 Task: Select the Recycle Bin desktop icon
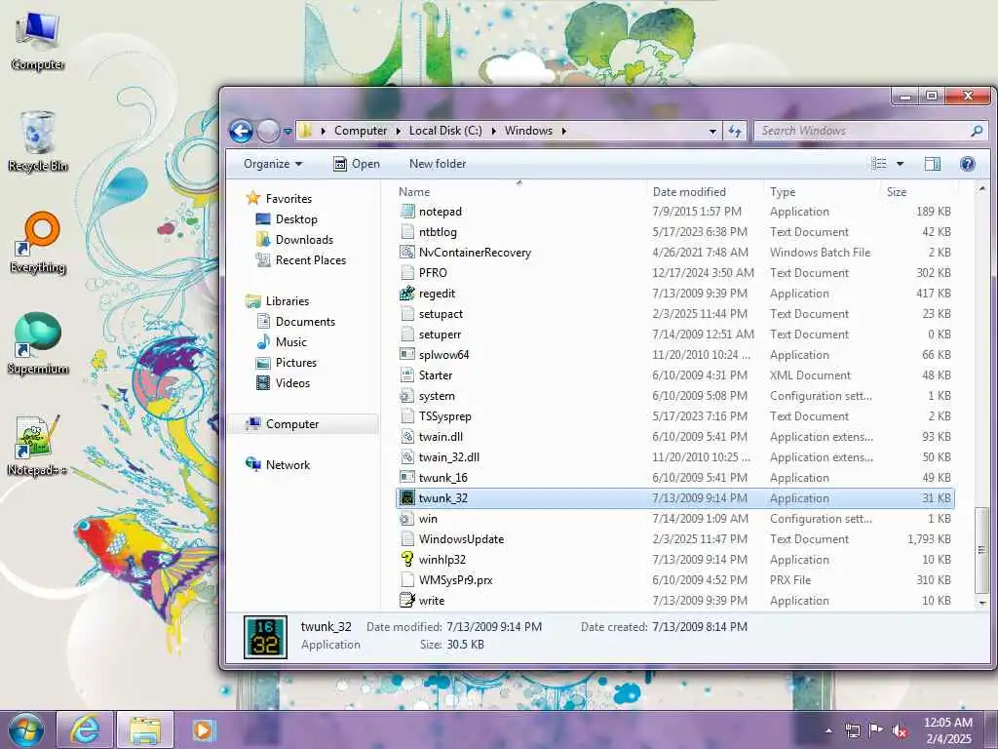[38, 140]
